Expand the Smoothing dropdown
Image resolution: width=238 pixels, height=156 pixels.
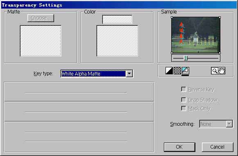pyautogui.click(x=229, y=124)
